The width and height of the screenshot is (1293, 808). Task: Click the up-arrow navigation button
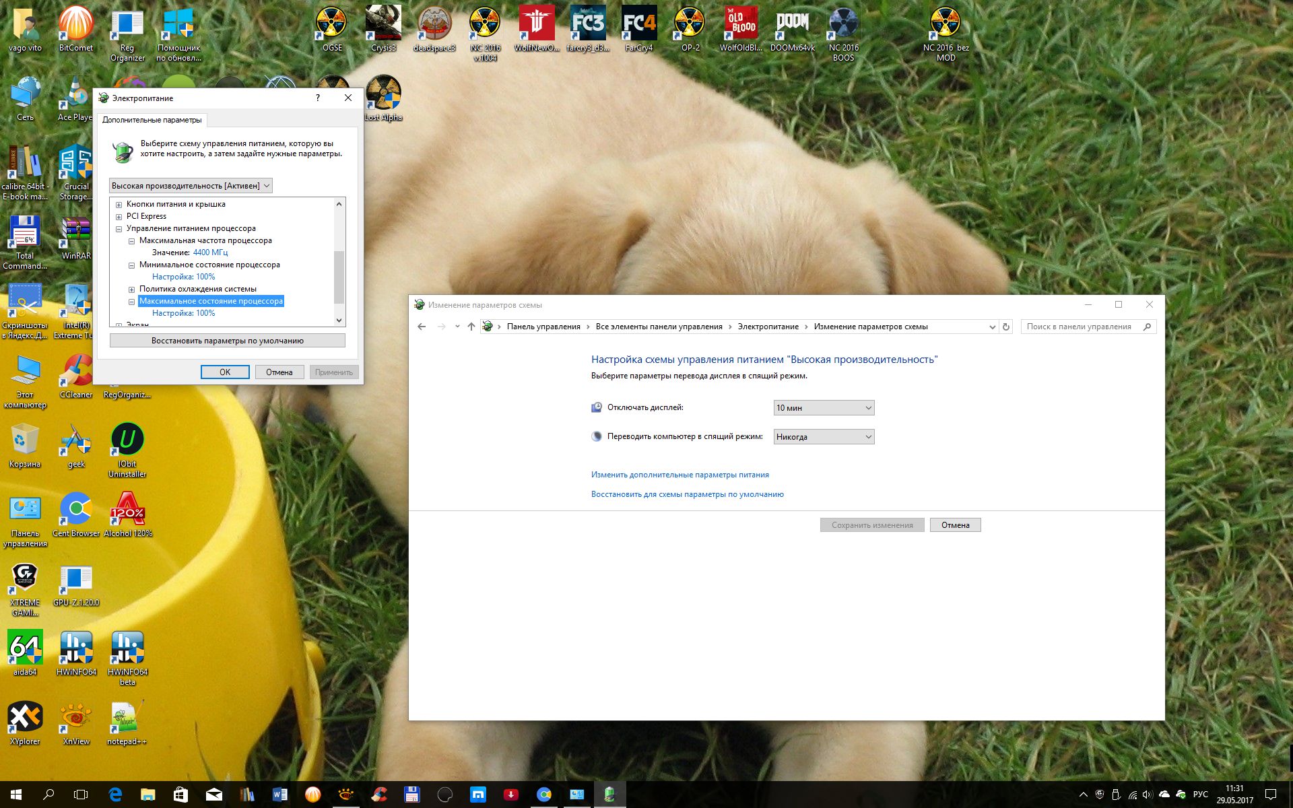[x=471, y=327]
